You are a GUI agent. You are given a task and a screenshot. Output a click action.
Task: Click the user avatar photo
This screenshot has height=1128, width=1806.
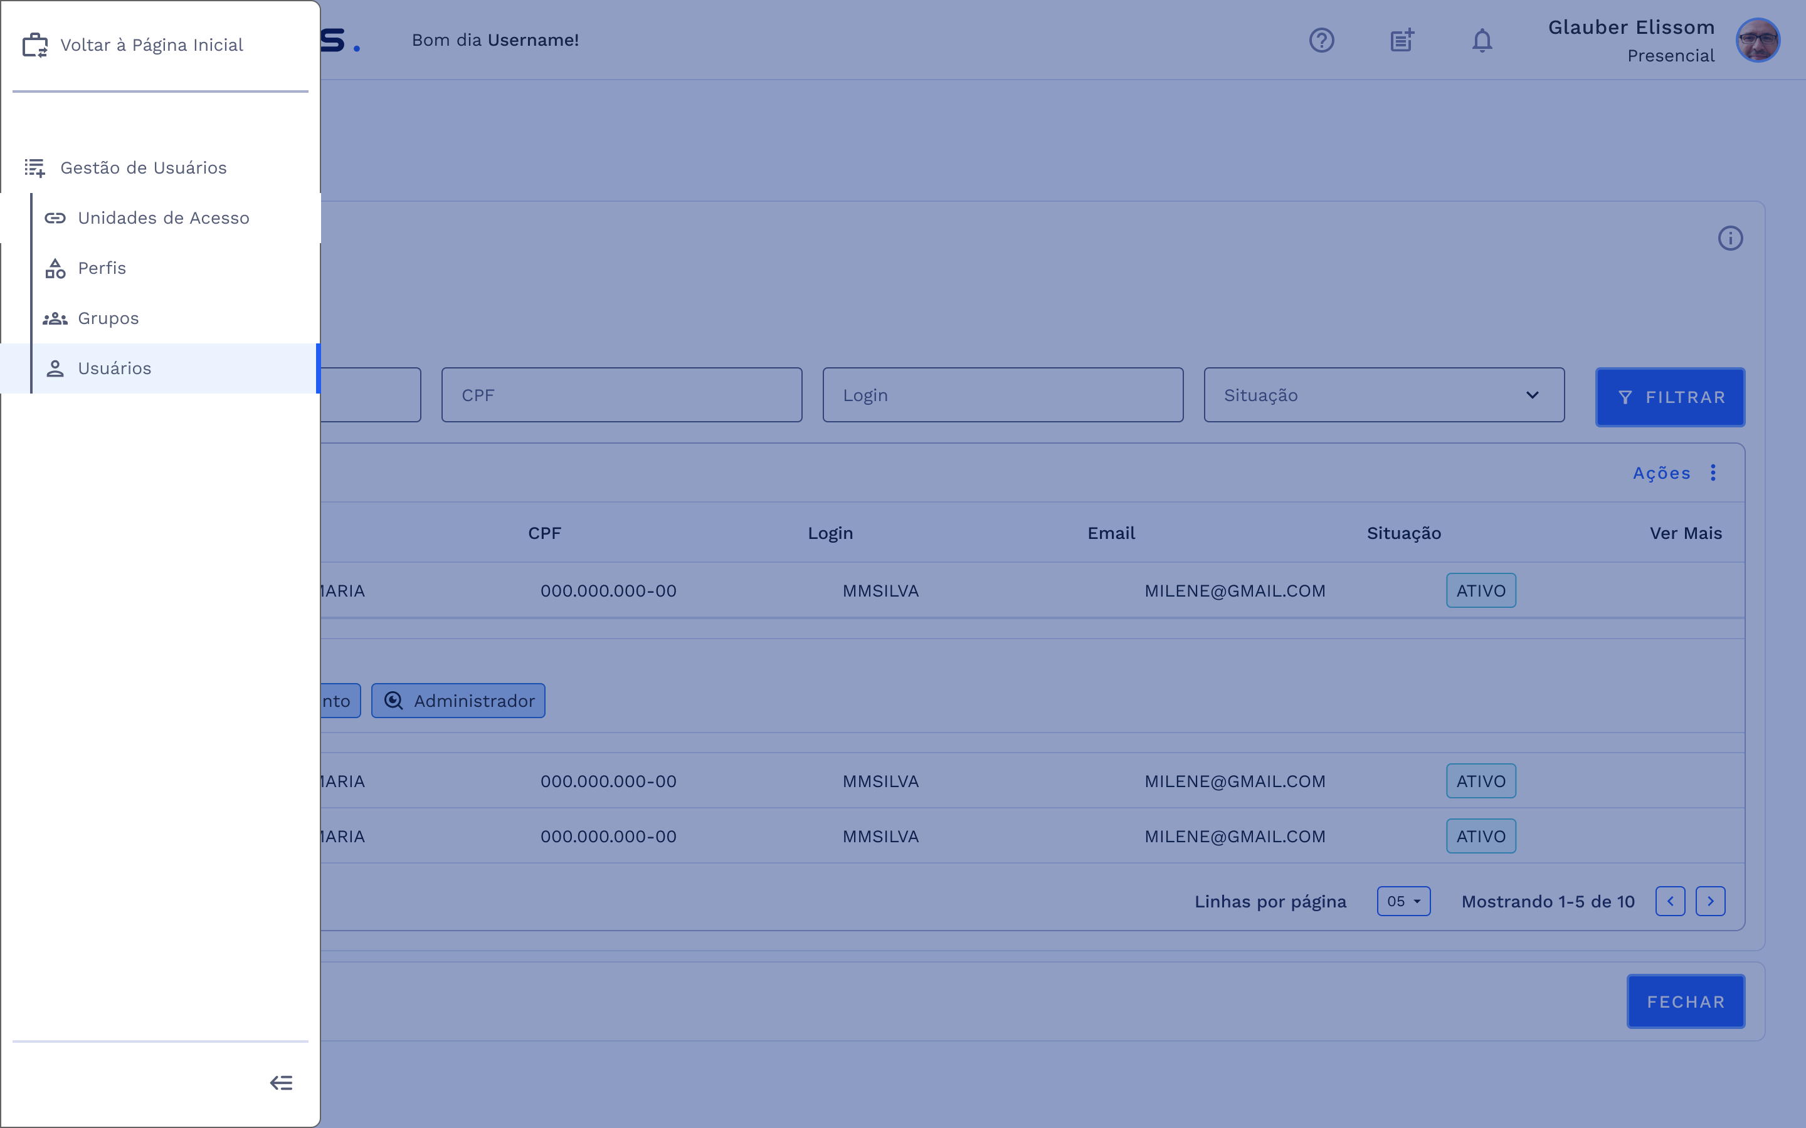1758,40
